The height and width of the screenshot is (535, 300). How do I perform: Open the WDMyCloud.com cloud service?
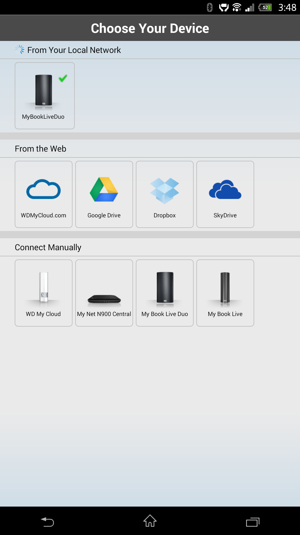tap(44, 194)
